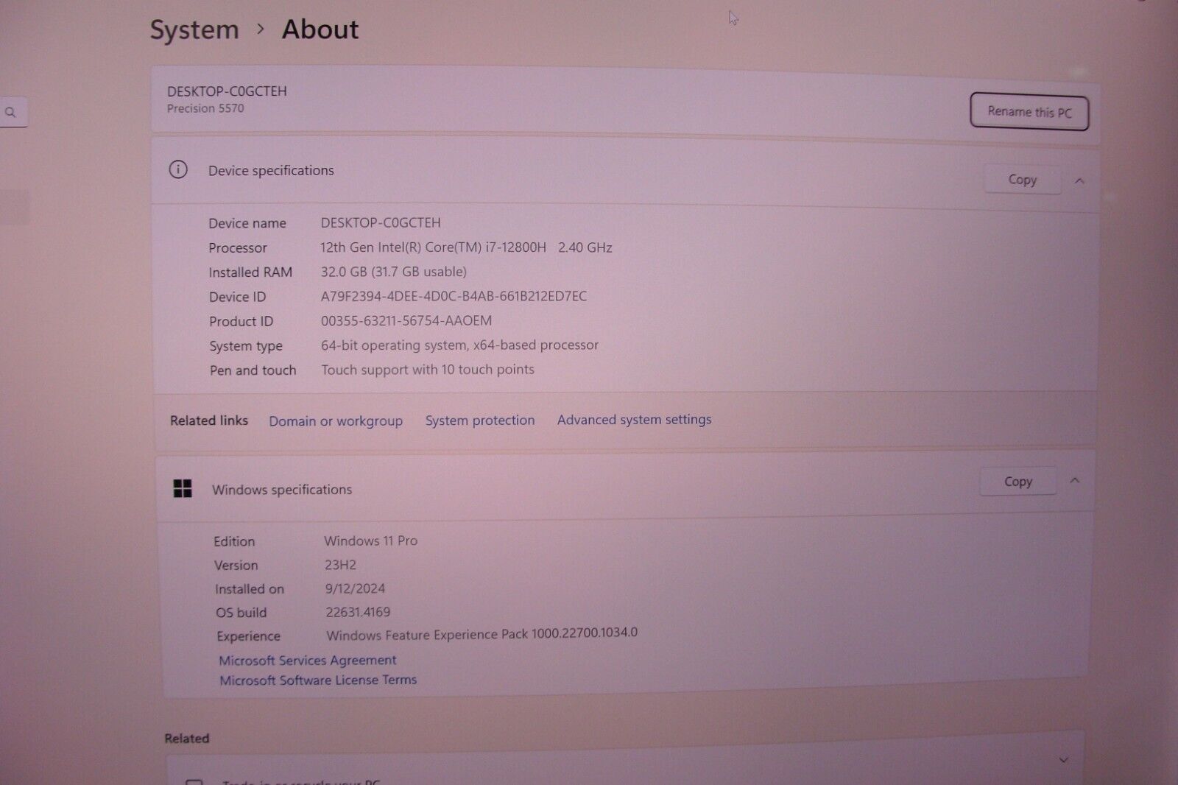Open Microsoft Services Agreement link
The width and height of the screenshot is (1178, 785).
(x=308, y=661)
